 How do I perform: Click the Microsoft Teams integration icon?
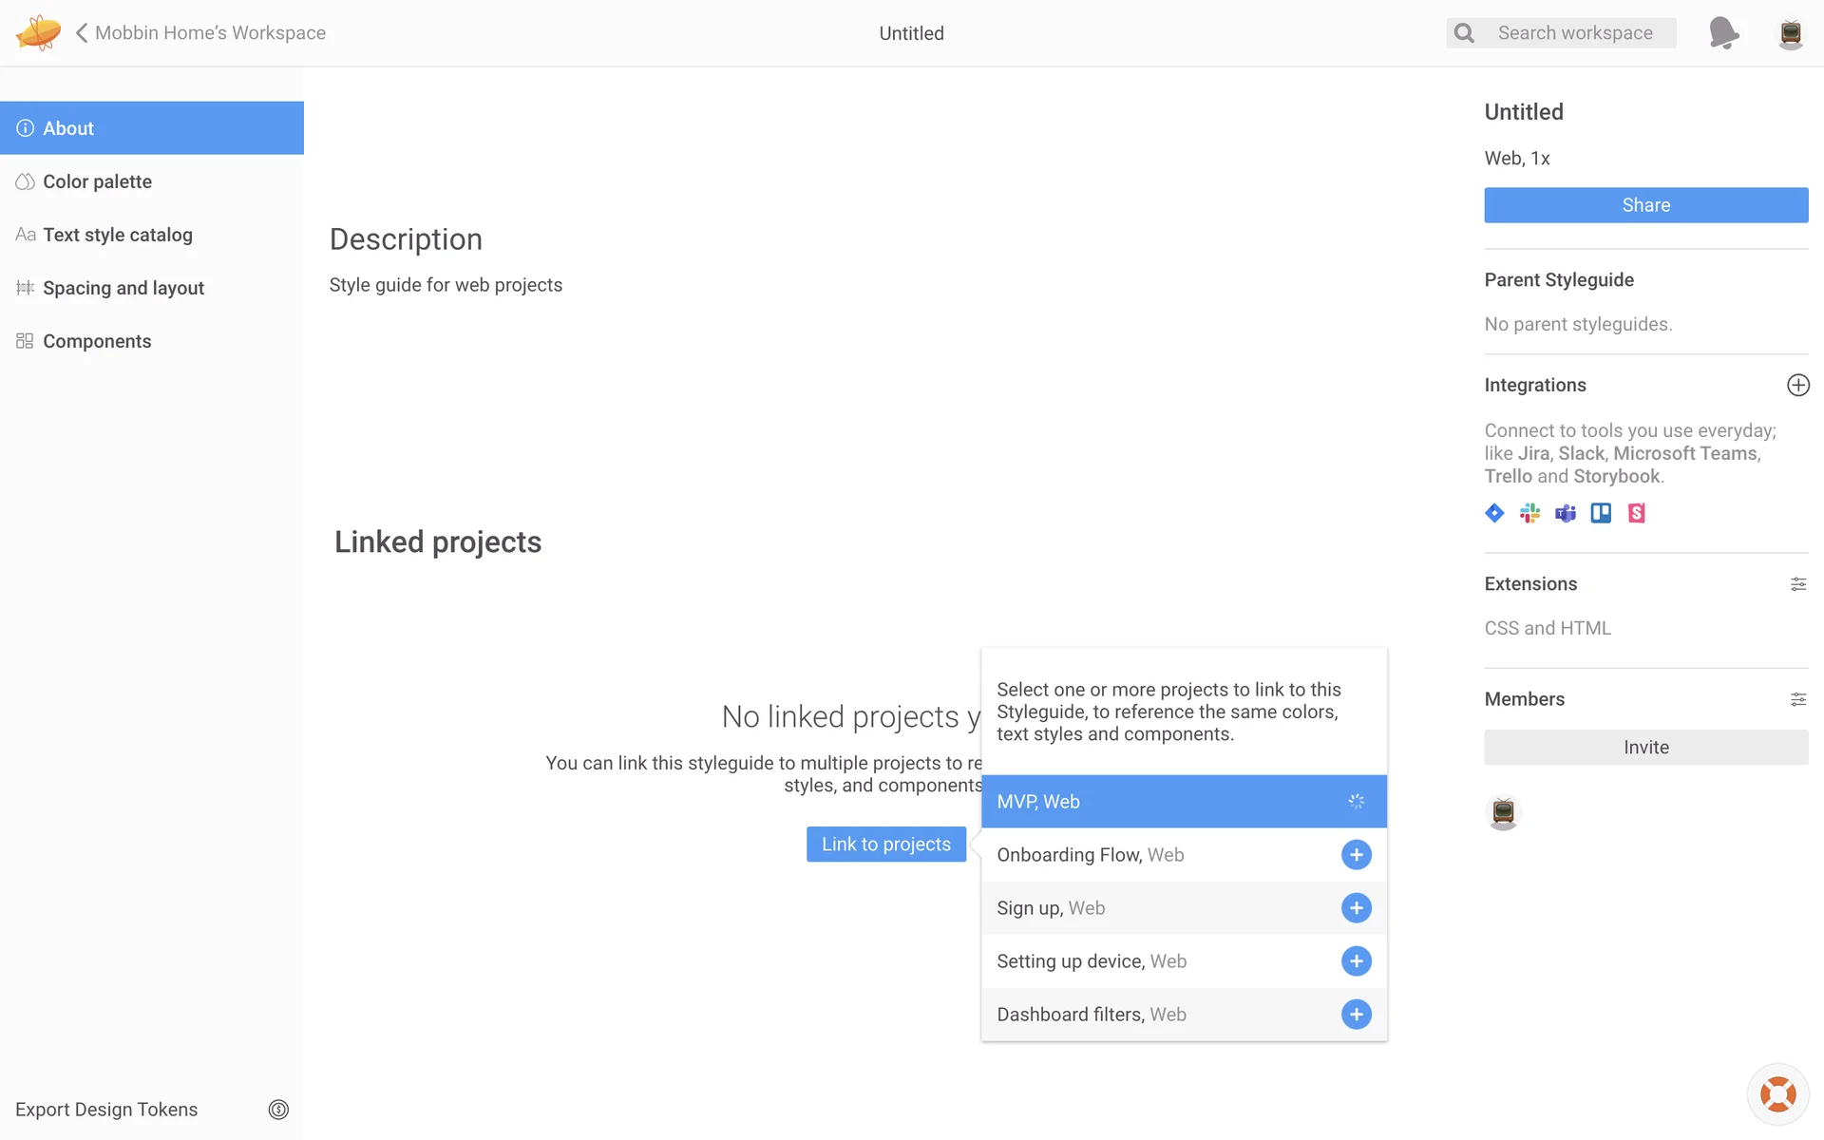click(1566, 513)
